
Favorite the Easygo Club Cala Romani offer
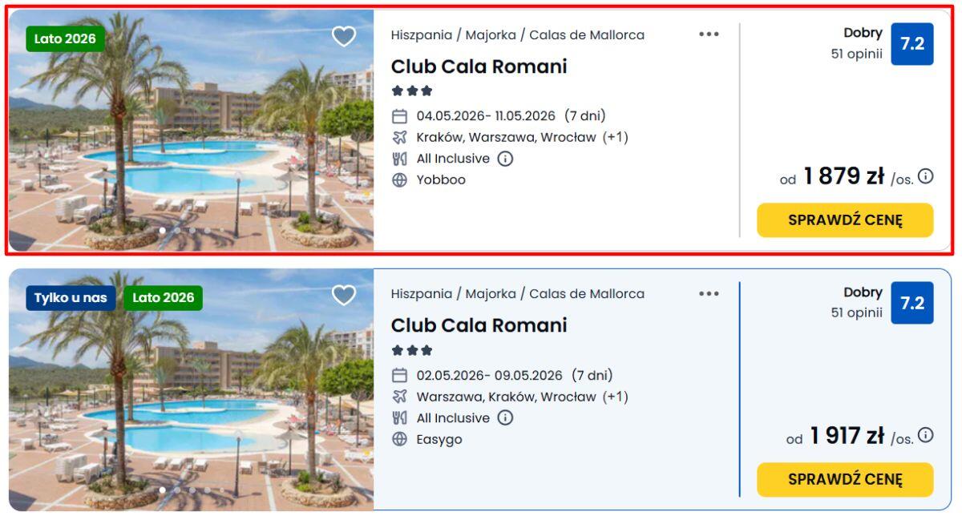pos(344,296)
